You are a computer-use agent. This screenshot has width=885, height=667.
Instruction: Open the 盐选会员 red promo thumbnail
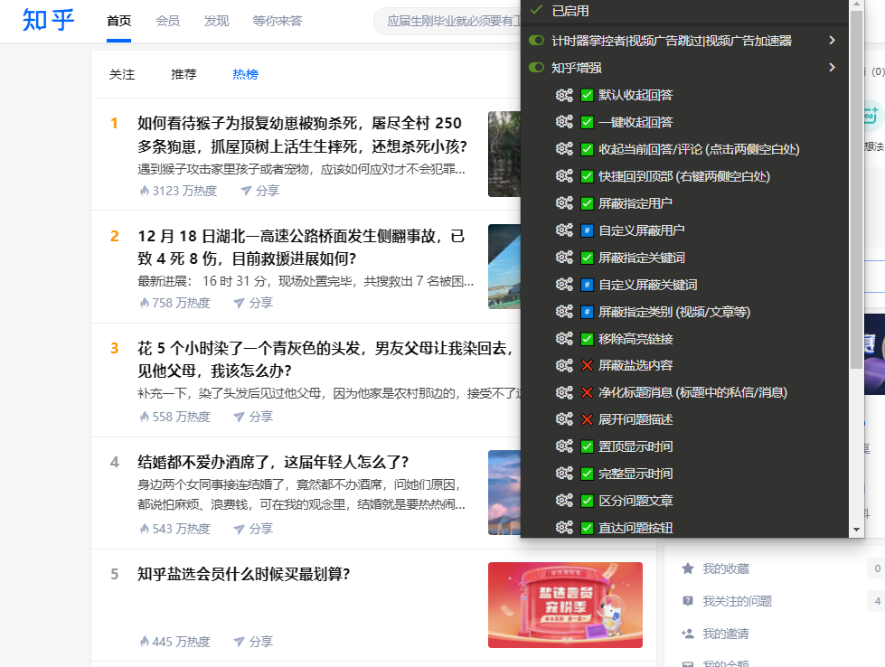[565, 605]
